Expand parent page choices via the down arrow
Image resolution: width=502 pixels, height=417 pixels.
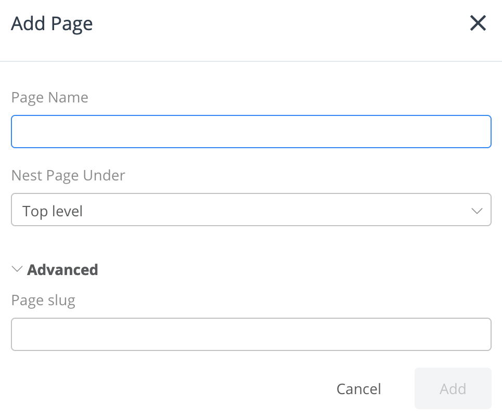point(477,211)
